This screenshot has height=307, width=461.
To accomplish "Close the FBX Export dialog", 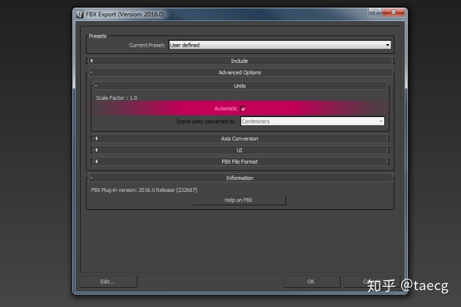I will coord(393,12).
